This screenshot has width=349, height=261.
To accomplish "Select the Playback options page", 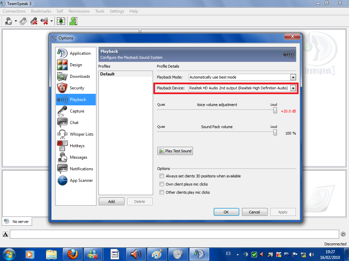I will pos(76,100).
